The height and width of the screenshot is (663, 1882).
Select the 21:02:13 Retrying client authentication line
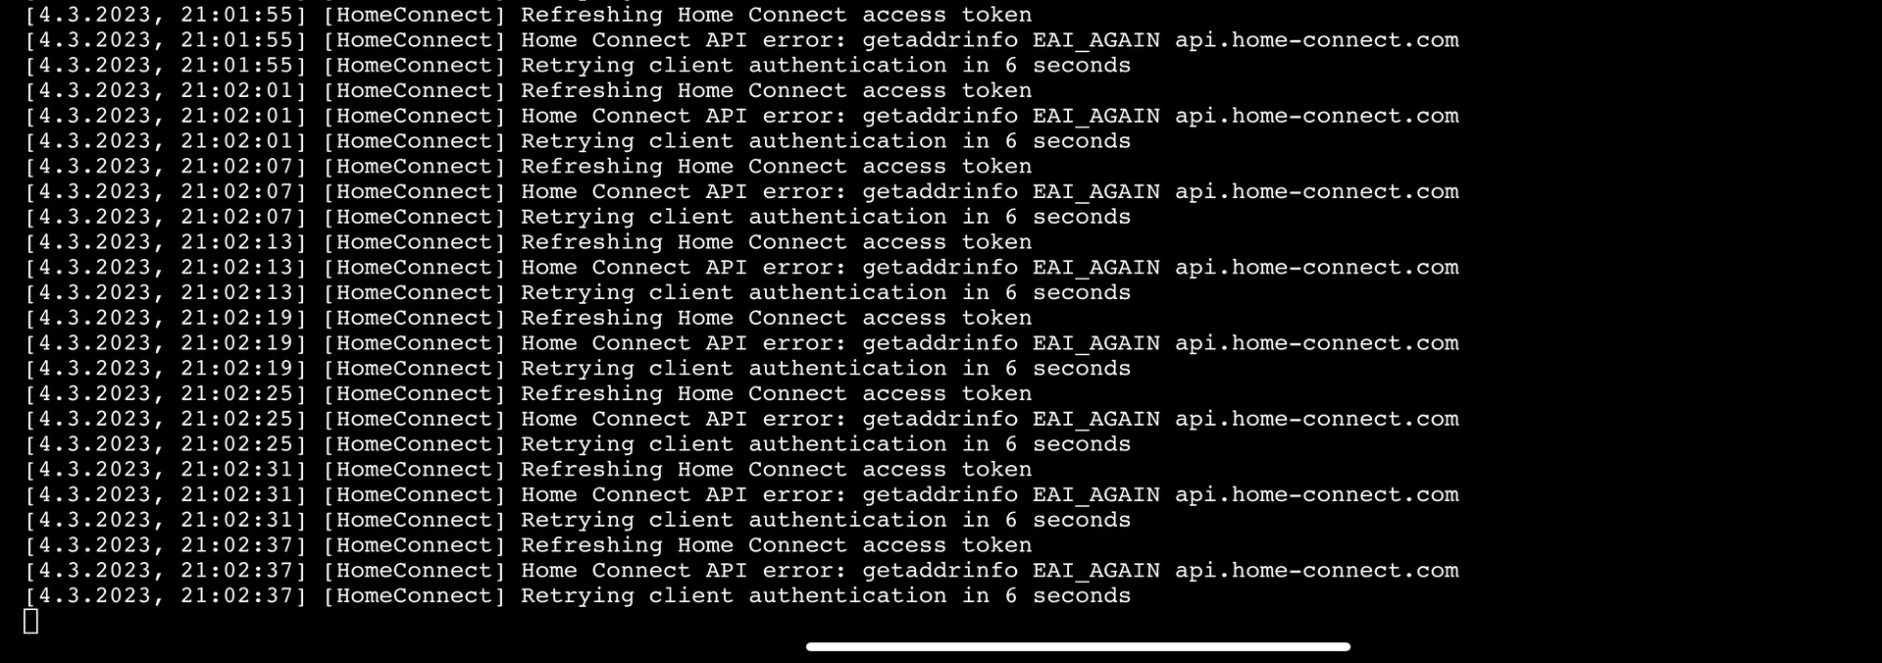578,293
